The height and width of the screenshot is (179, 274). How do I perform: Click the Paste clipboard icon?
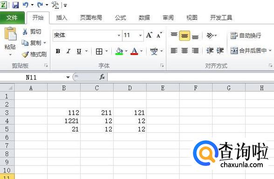10,34
